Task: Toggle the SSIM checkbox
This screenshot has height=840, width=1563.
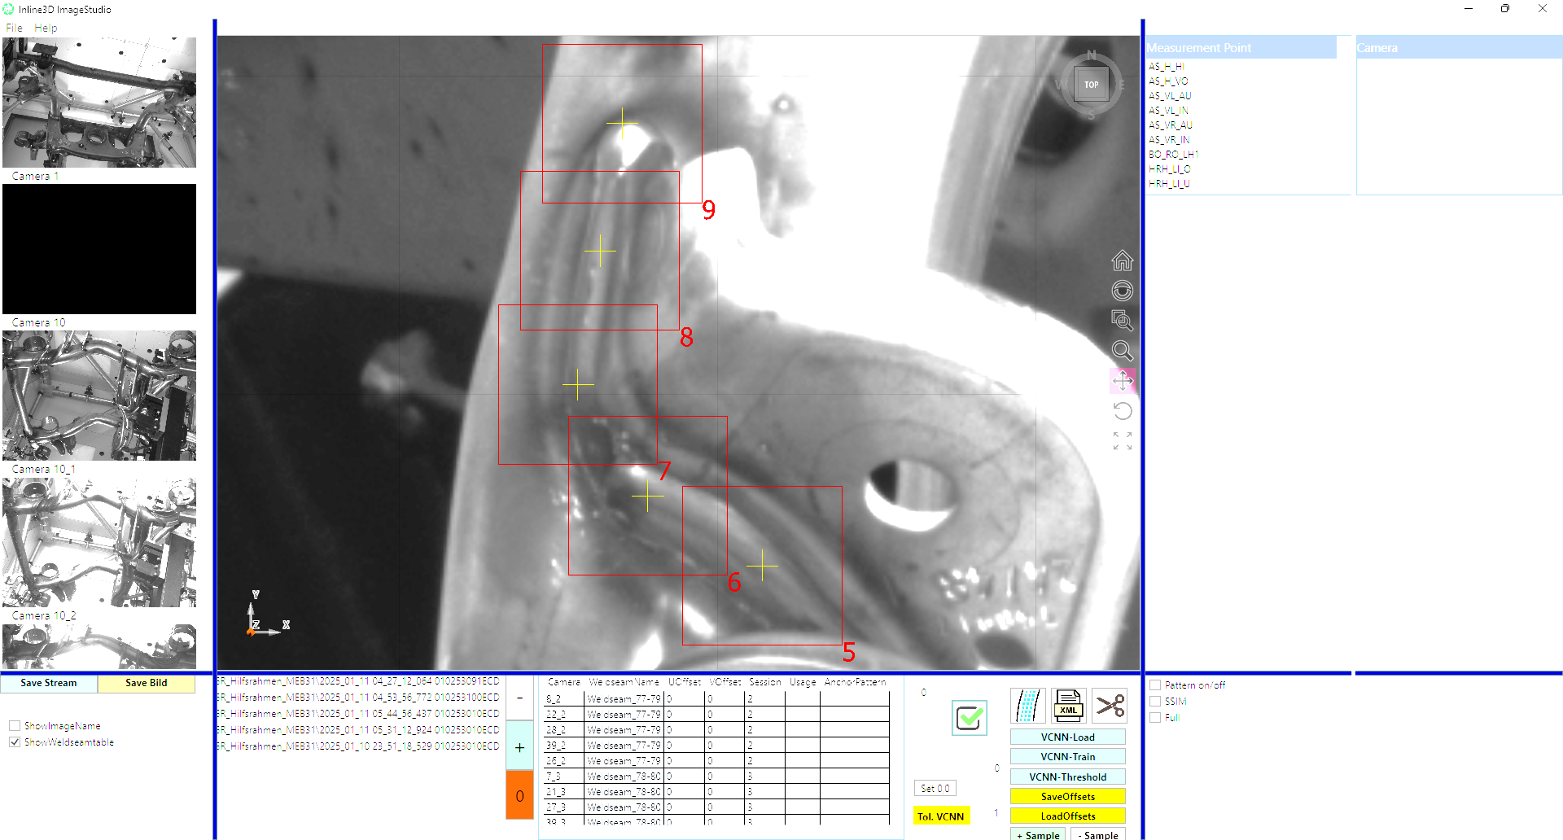Action: click(1155, 702)
